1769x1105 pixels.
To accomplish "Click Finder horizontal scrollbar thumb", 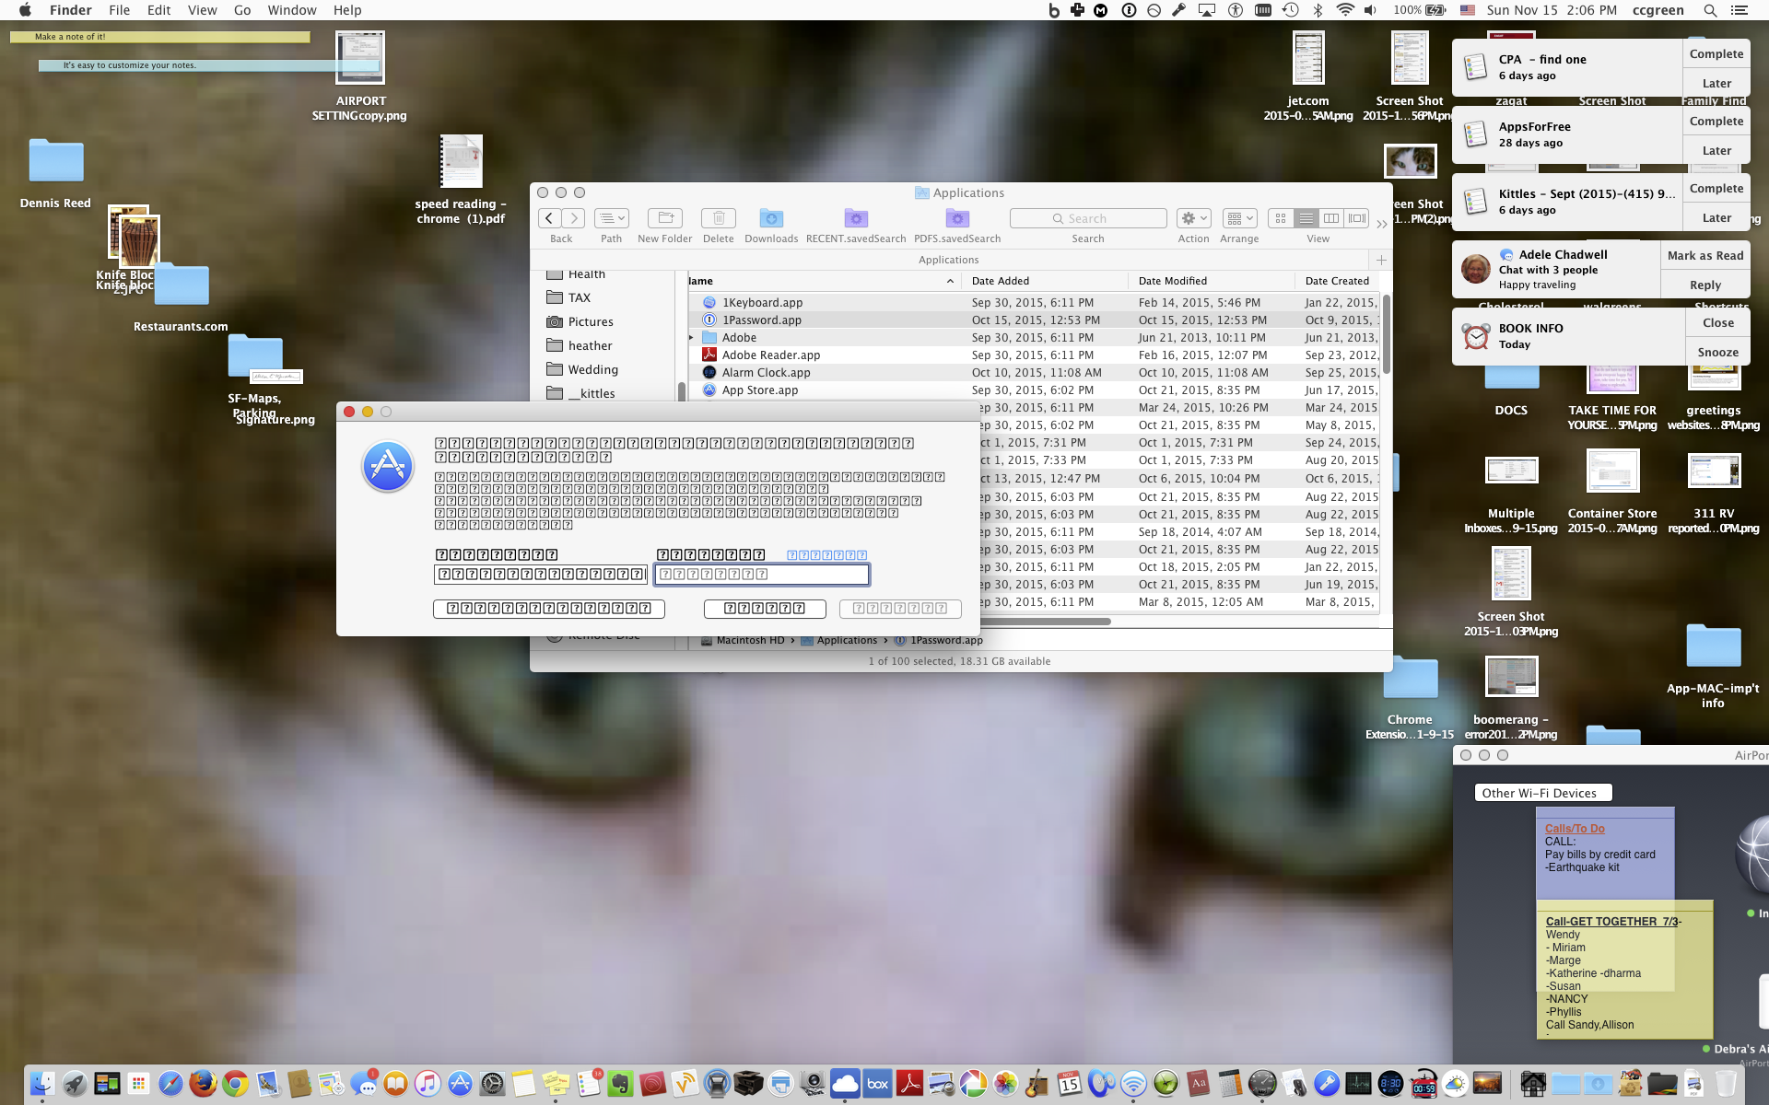I will click(x=1046, y=622).
